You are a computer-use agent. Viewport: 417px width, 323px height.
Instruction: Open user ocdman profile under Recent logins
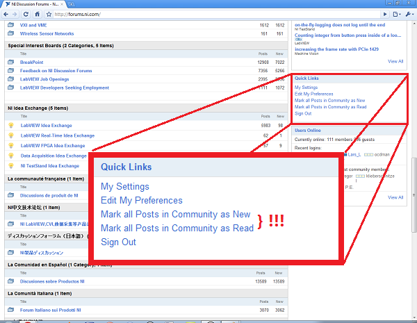(382, 155)
